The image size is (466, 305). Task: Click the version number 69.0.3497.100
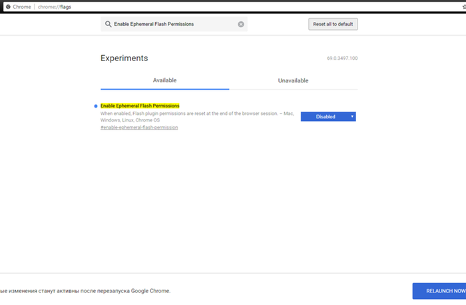[342, 58]
